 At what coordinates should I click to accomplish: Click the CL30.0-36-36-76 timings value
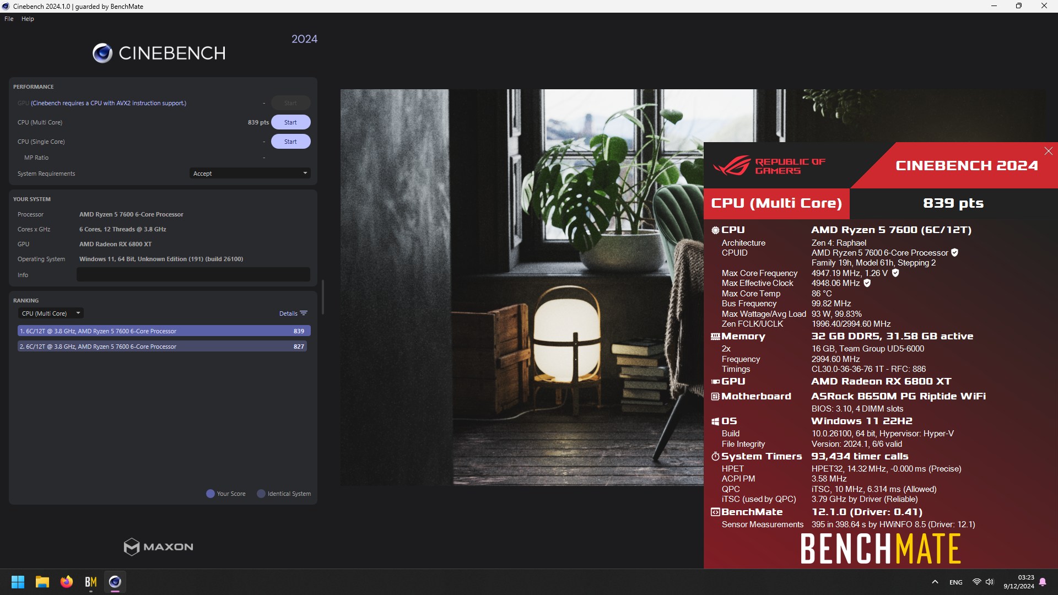pos(868,369)
